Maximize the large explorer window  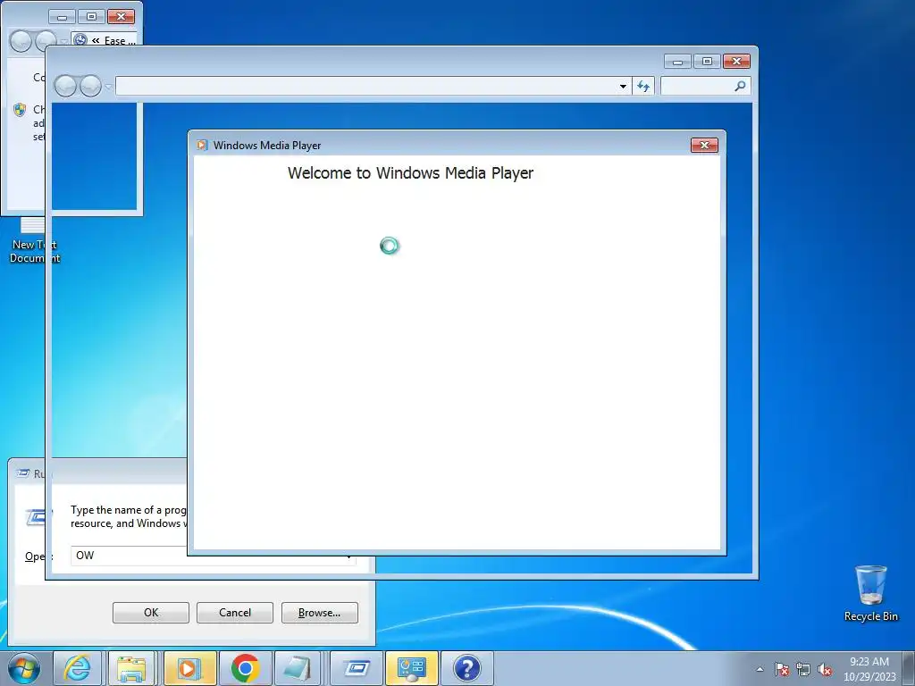(707, 62)
